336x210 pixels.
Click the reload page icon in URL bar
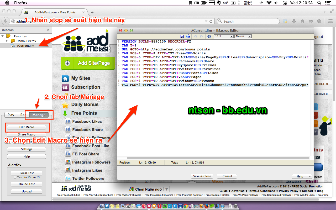(x=211, y=21)
